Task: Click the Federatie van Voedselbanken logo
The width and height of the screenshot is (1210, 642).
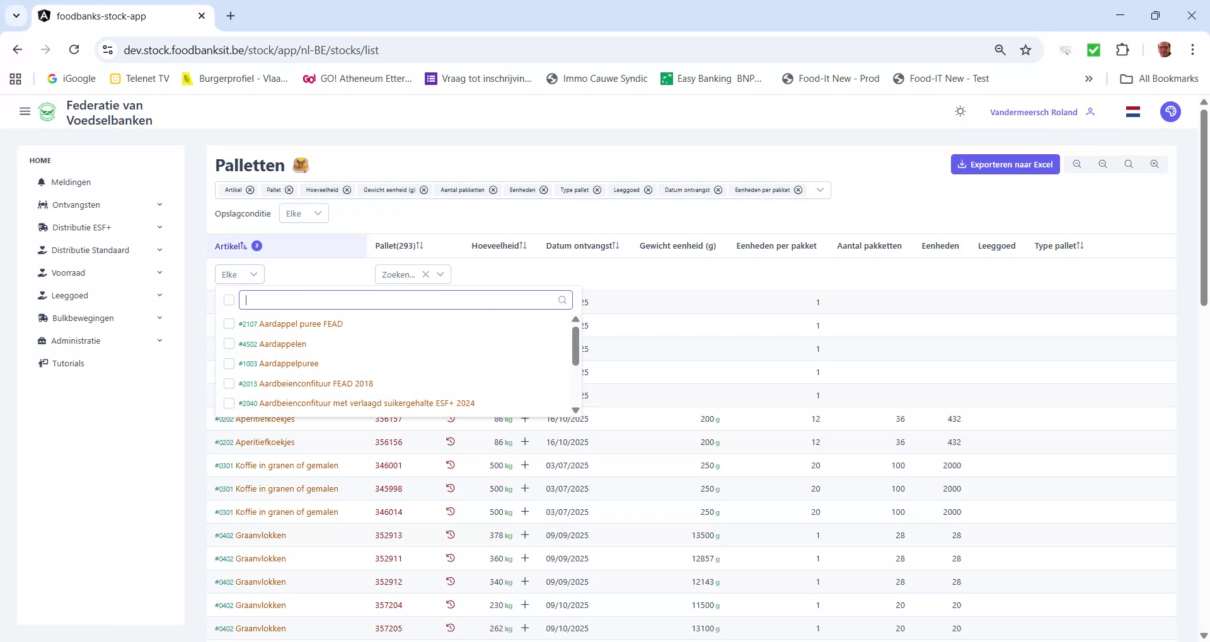Action: point(48,111)
